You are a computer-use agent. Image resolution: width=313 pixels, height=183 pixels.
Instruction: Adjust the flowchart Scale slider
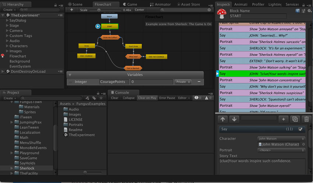tap(99, 10)
